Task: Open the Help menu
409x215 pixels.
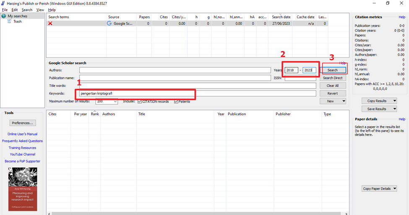Action: 52,10
